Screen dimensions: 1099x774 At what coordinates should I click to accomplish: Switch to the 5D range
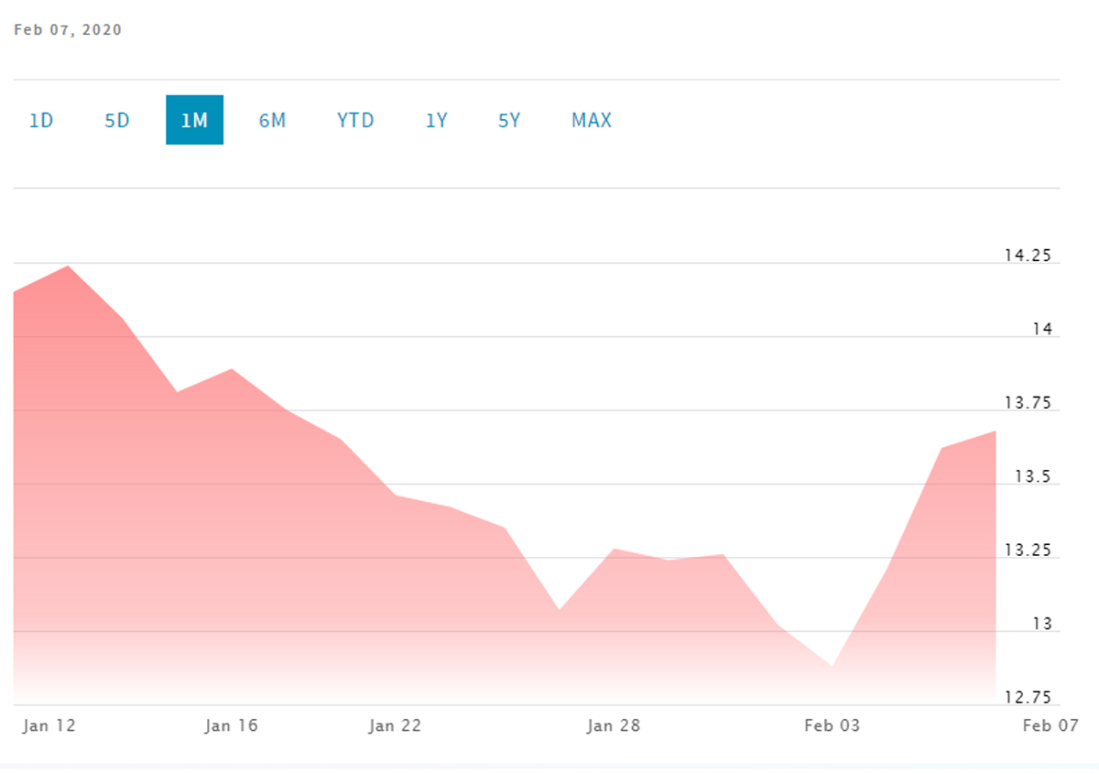coord(117,120)
